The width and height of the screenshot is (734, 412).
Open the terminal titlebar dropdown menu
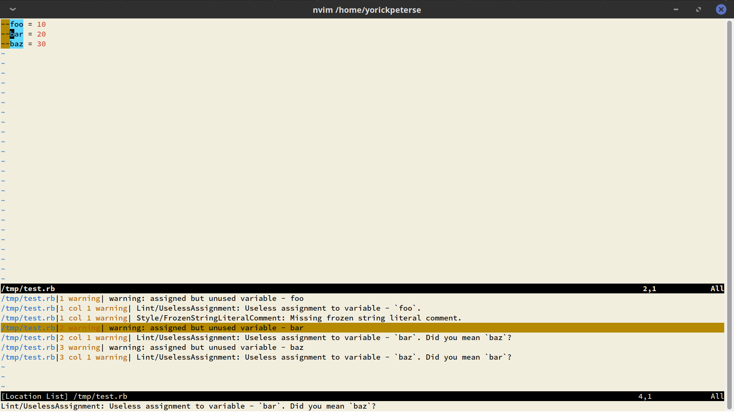click(12, 9)
